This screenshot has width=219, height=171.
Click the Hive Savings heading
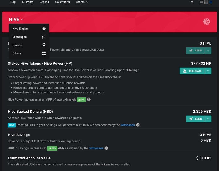coord(19,135)
